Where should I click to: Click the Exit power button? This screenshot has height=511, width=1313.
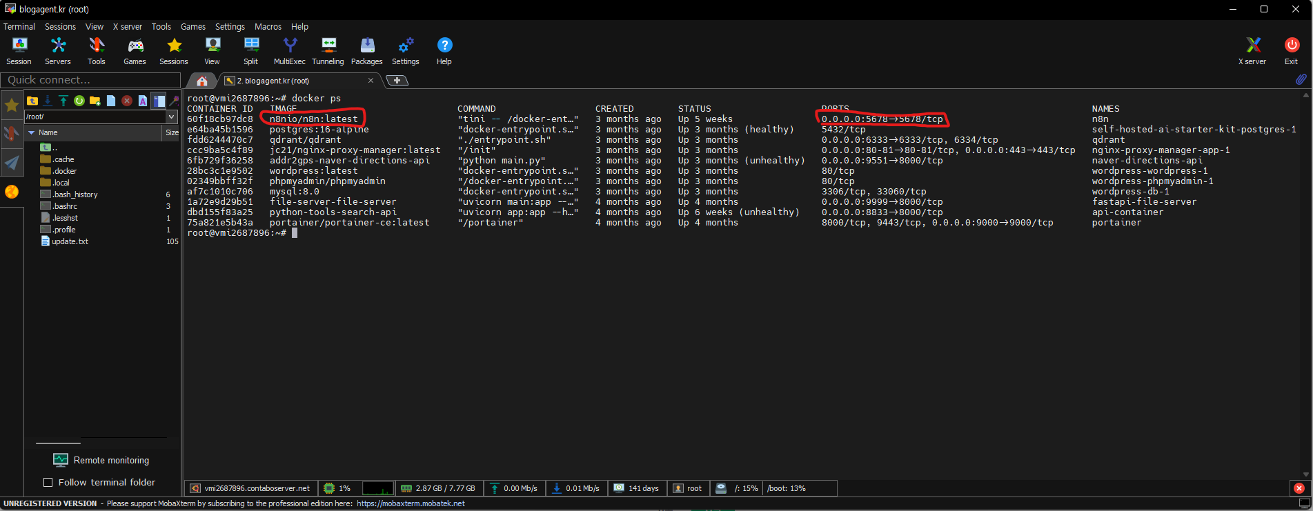pos(1292,51)
